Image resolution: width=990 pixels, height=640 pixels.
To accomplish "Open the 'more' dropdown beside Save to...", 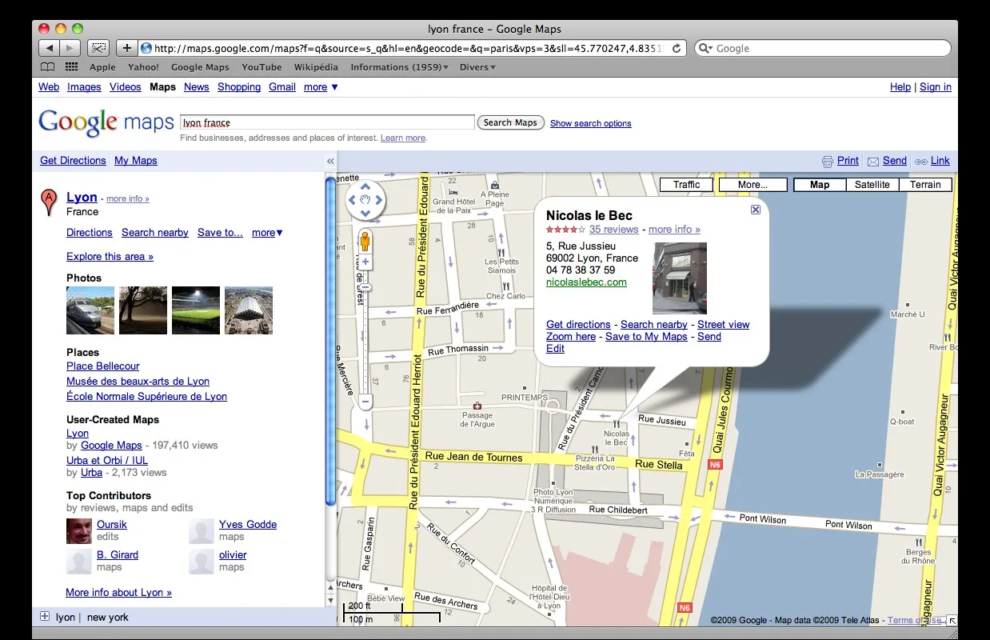I will click(267, 233).
